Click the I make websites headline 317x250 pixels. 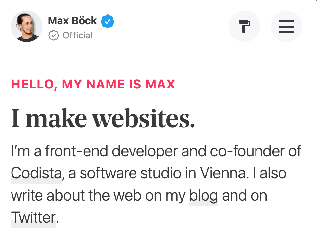(x=103, y=118)
